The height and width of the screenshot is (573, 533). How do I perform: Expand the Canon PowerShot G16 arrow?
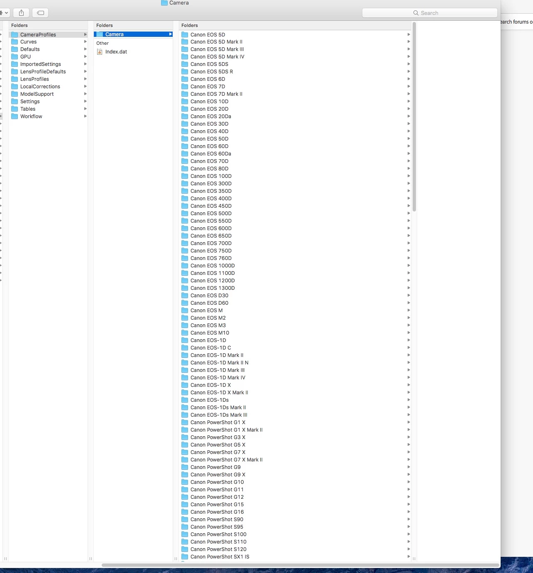[x=408, y=512]
